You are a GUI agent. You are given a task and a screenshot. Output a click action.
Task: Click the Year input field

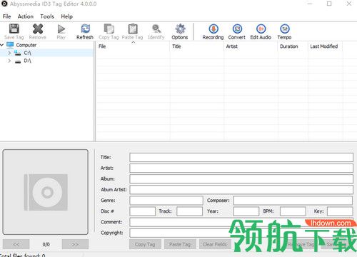246,211
